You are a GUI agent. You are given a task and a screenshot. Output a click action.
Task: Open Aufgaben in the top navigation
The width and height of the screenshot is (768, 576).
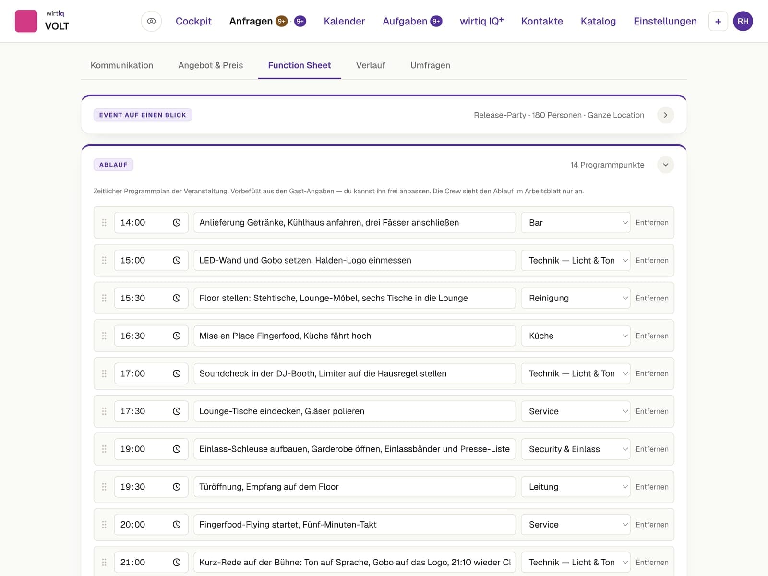(412, 21)
